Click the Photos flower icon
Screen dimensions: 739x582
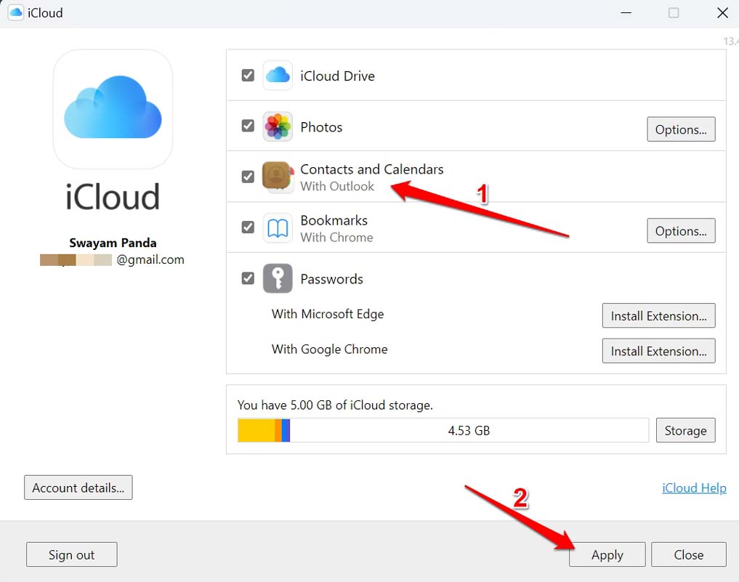pyautogui.click(x=277, y=126)
